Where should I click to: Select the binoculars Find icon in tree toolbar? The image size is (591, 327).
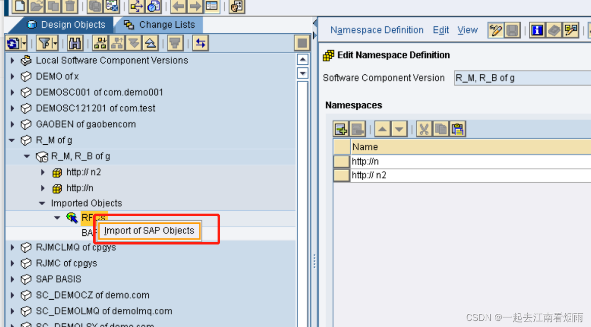tap(74, 43)
